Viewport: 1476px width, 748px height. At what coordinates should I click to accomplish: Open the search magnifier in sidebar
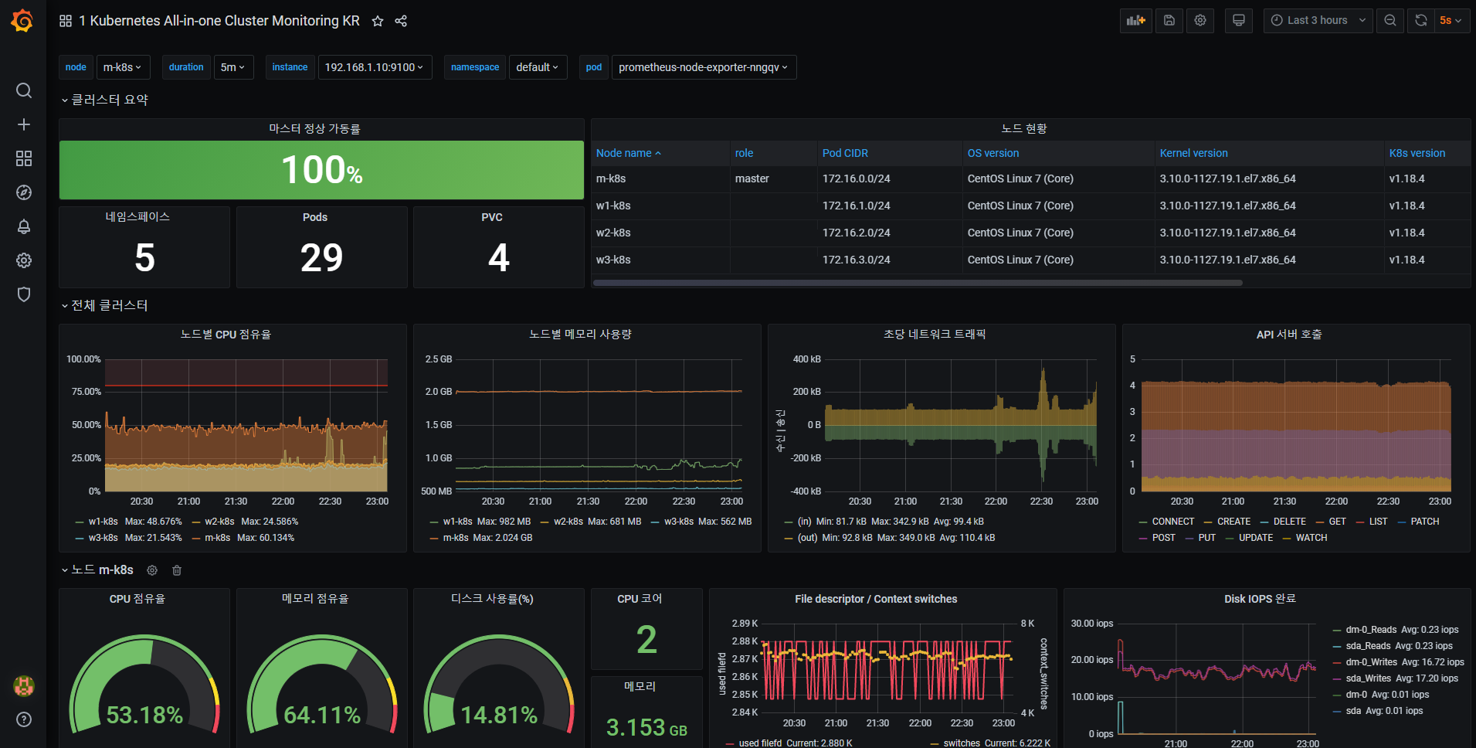click(x=24, y=90)
